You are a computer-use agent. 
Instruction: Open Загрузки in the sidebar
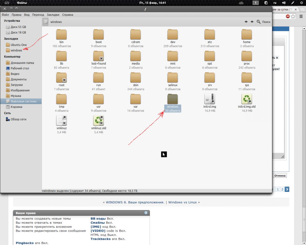coord(17,85)
